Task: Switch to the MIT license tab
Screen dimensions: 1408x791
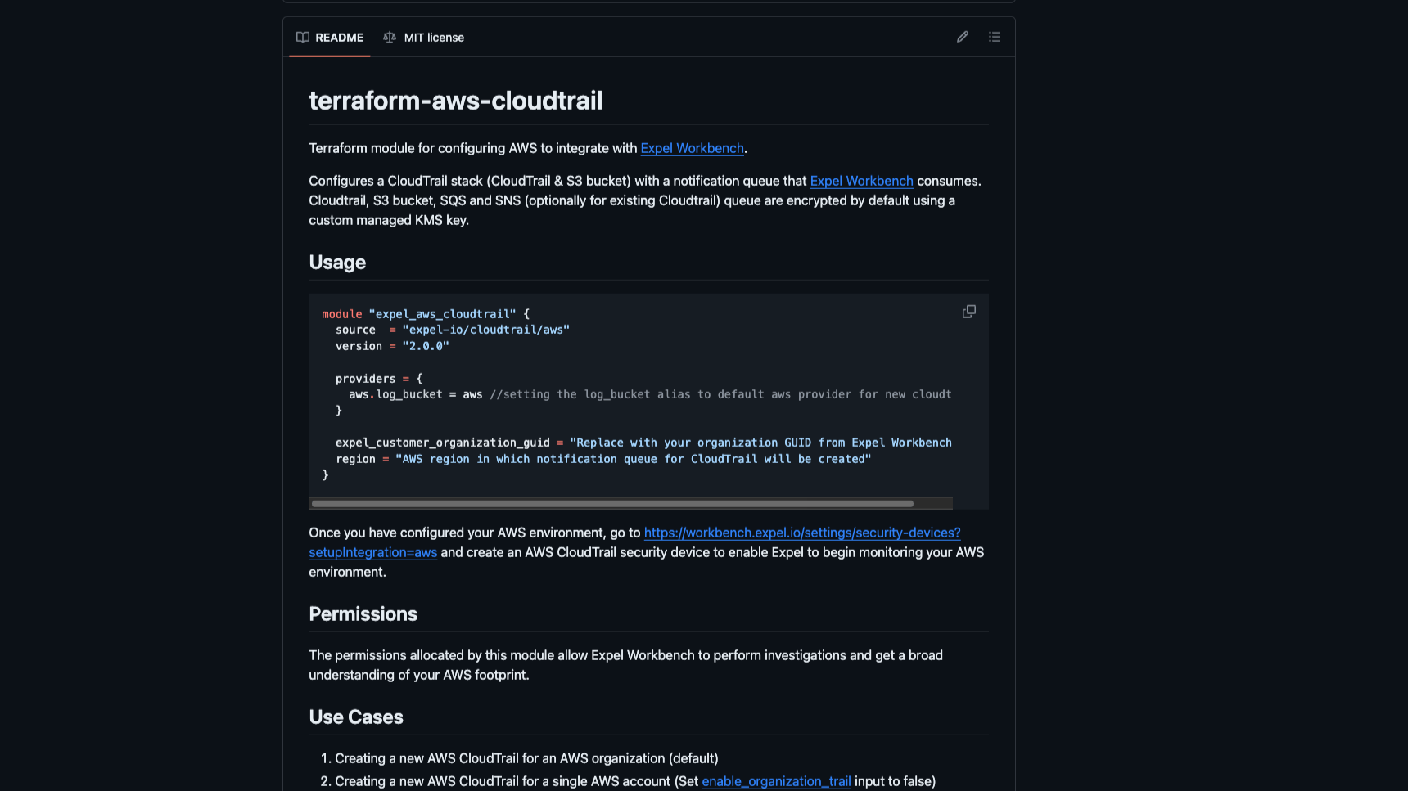Action: point(424,38)
